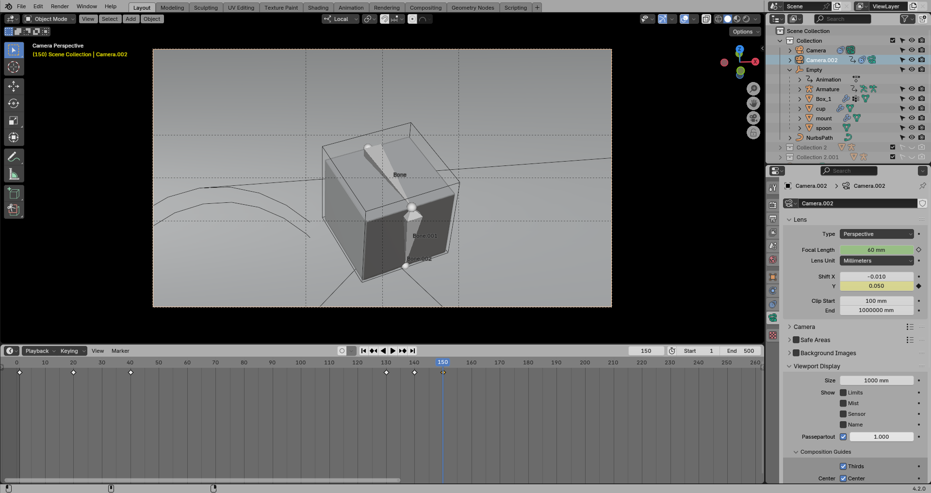The image size is (931, 493).
Task: Open the lens Type Perspective dropdown
Action: 877,234
